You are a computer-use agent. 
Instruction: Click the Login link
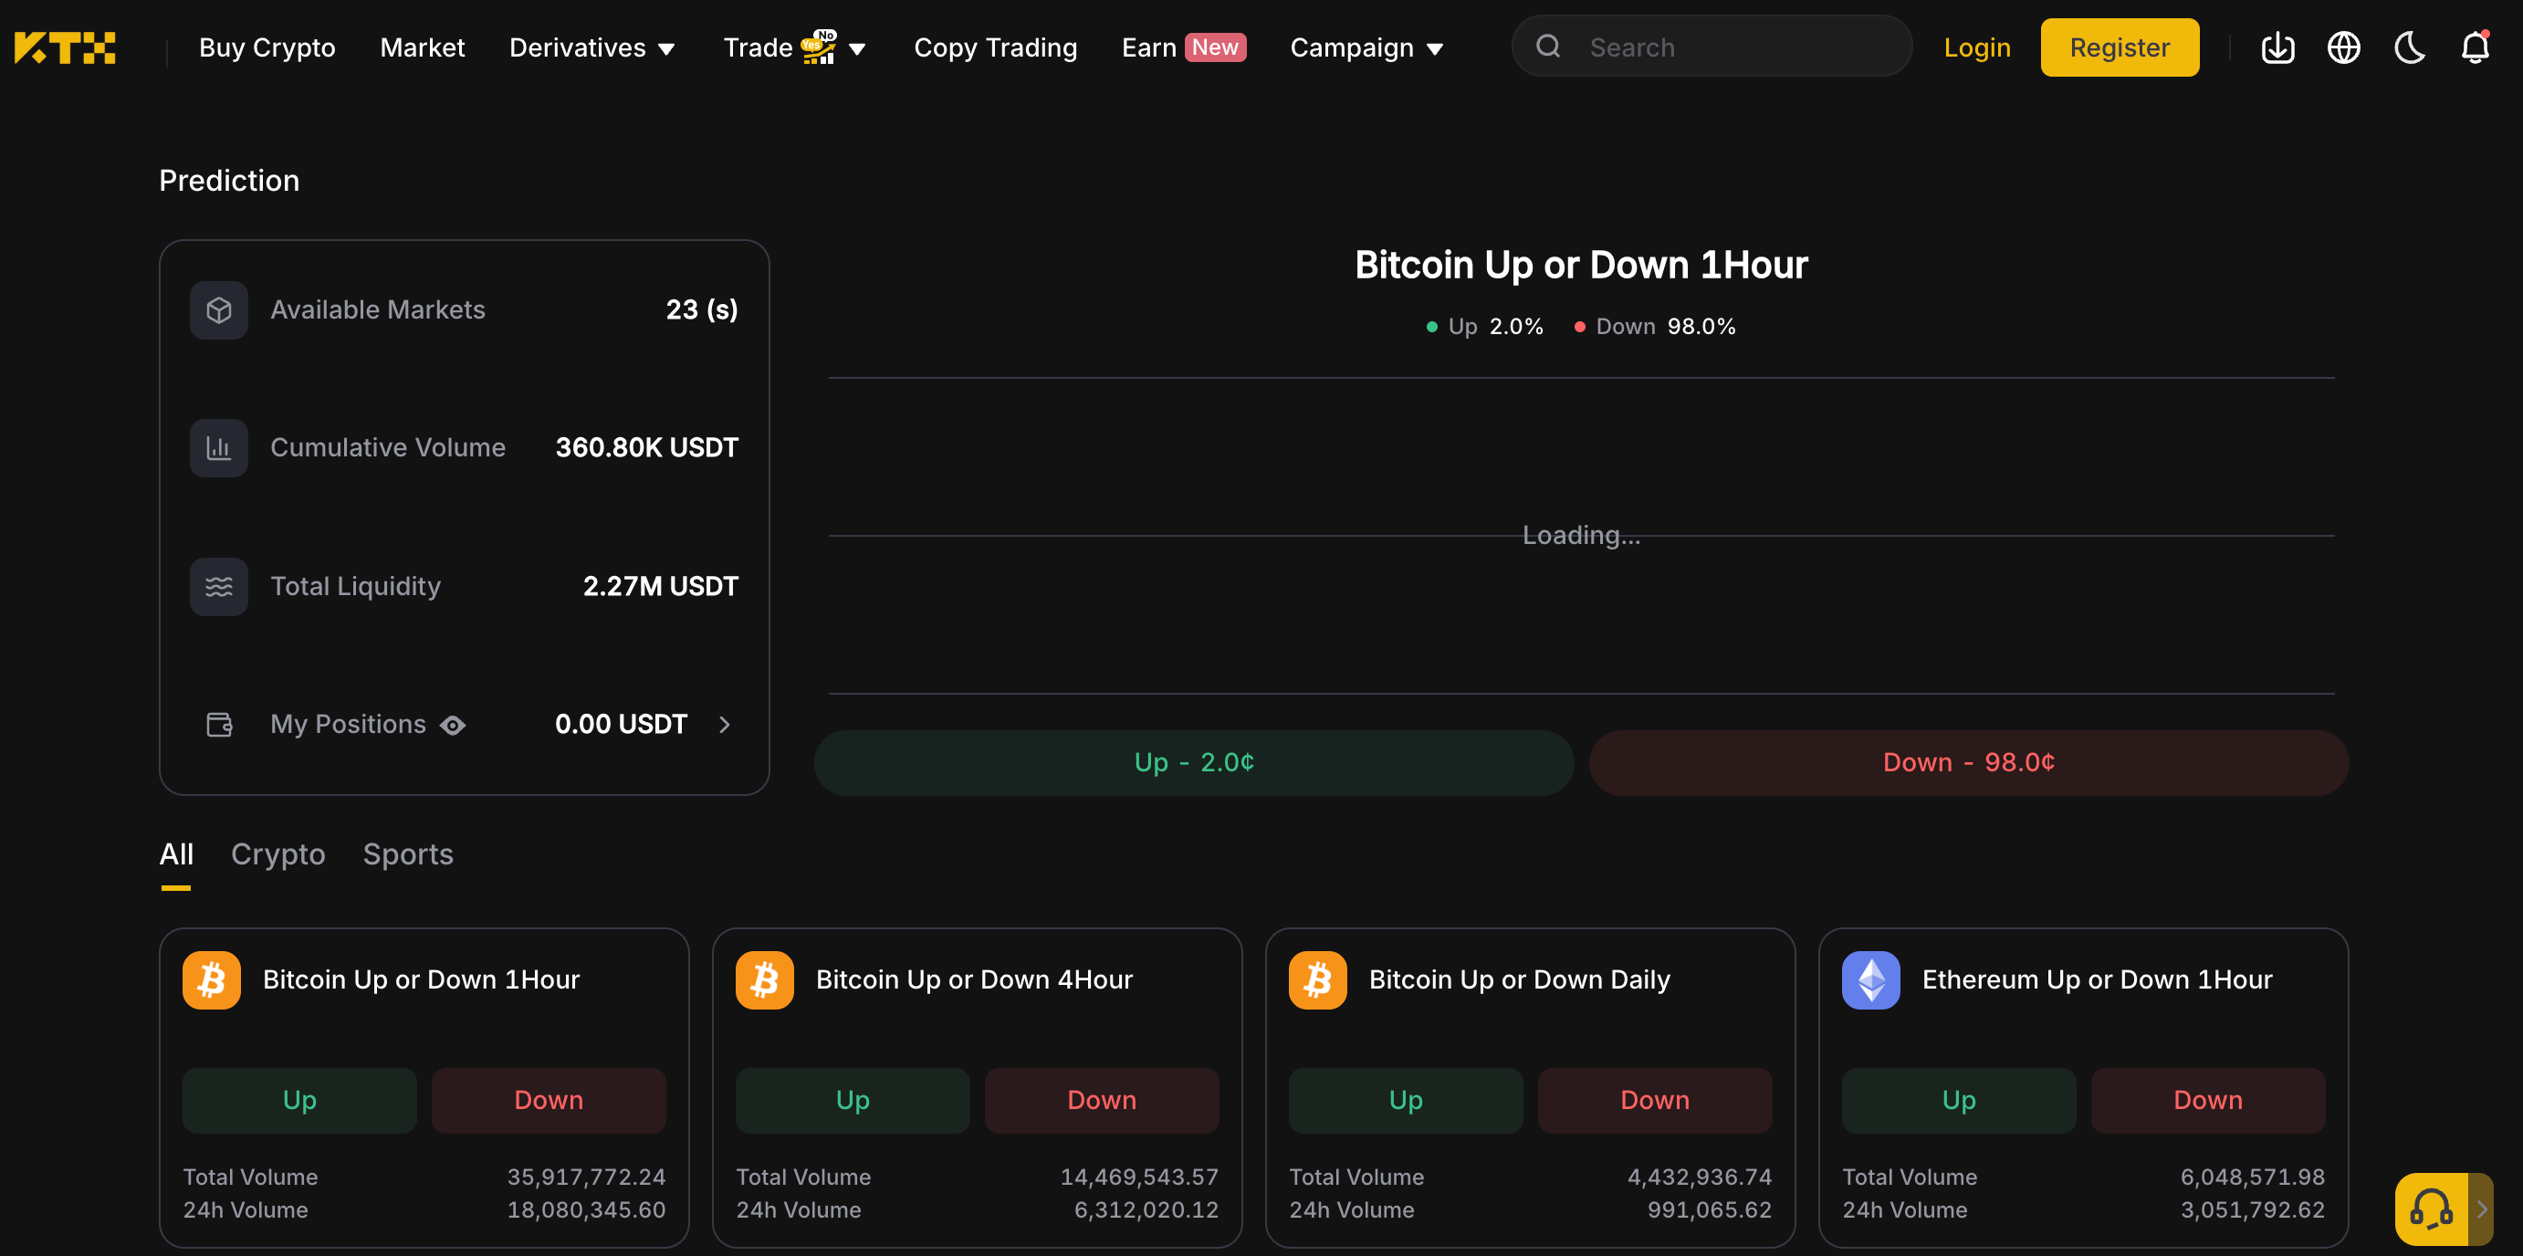tap(1976, 47)
